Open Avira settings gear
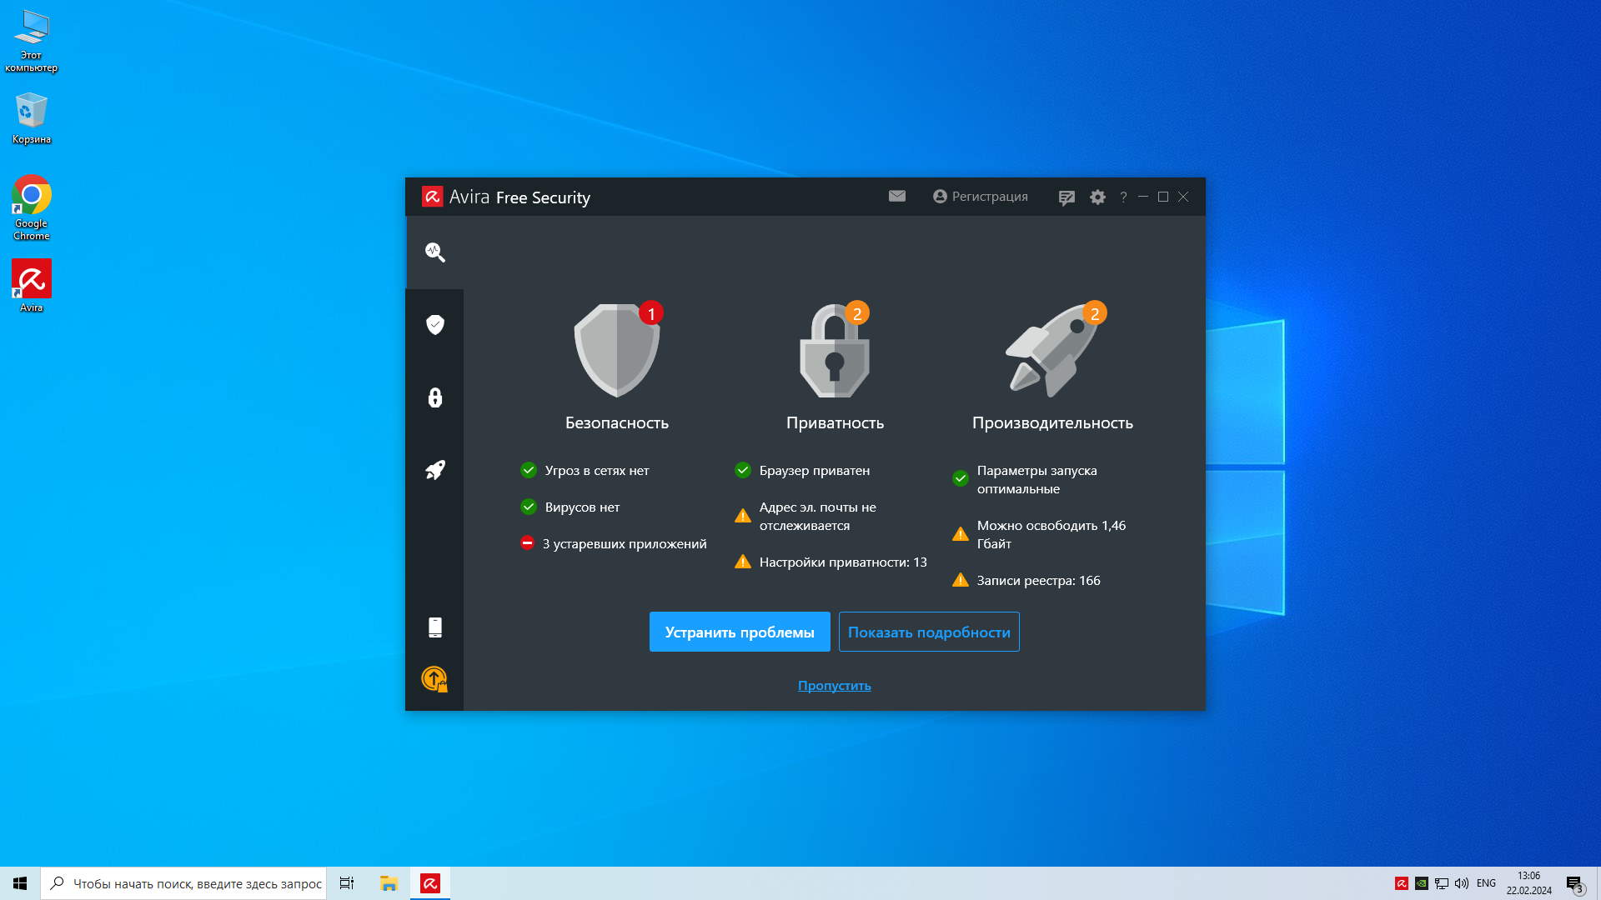The width and height of the screenshot is (1601, 900). pos(1097,197)
